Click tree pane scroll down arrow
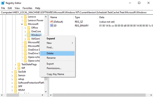This screenshot has width=153, height=97. click(46, 92)
